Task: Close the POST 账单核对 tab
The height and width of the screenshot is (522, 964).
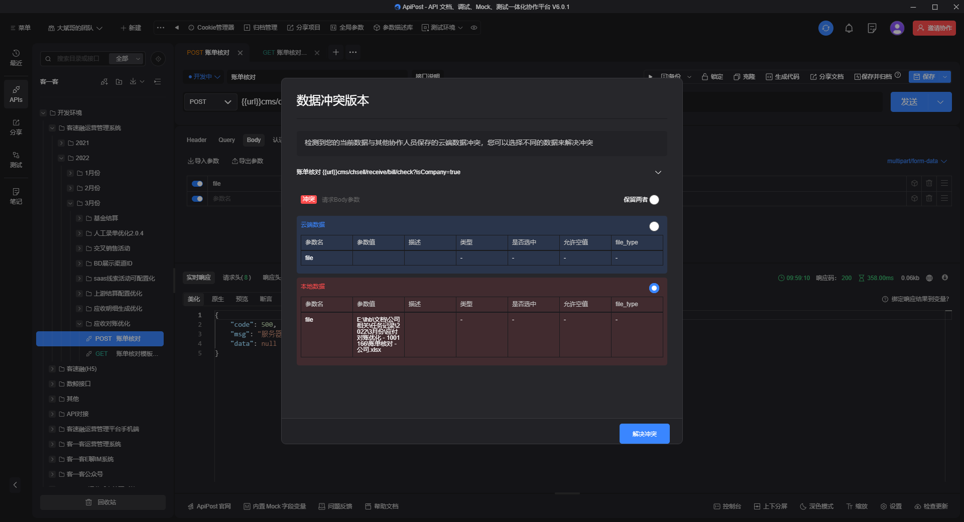Action: 240,53
